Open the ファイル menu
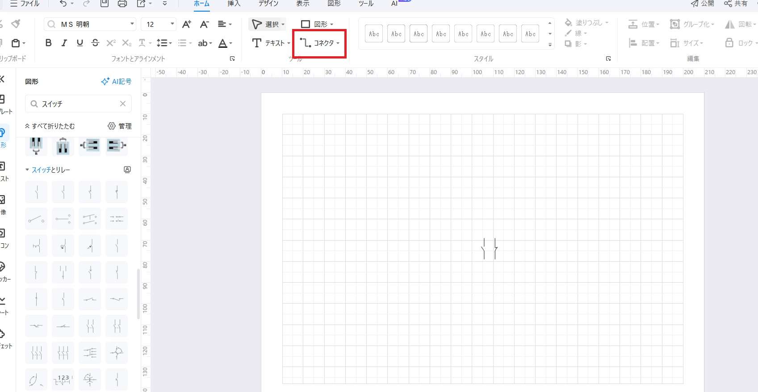The height and width of the screenshot is (392, 758). 24,4
